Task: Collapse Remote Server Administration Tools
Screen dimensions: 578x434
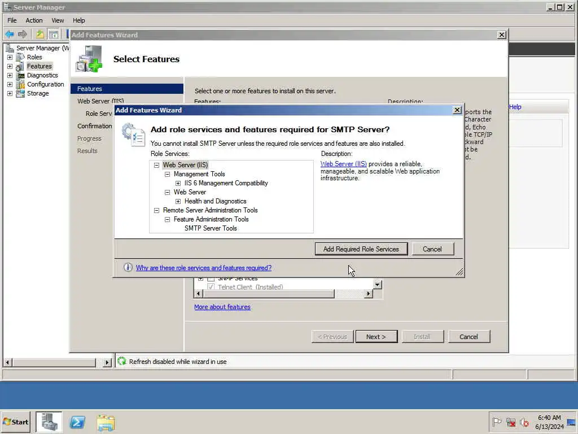Action: 157,210
